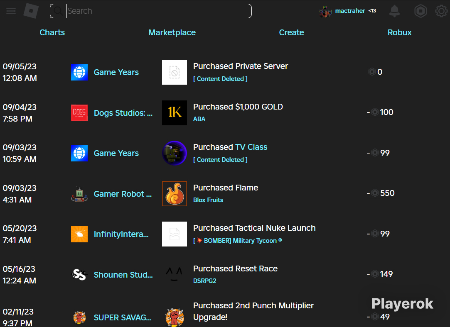Open the DSRPG2 game link
The image size is (450, 327).
pyautogui.click(x=204, y=281)
